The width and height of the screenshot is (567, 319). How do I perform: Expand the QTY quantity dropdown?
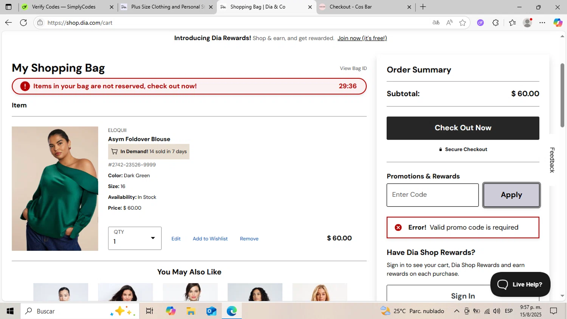click(135, 238)
